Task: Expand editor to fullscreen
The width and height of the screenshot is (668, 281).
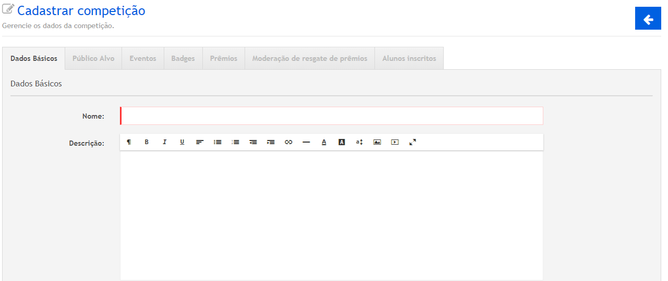Action: pos(413,142)
